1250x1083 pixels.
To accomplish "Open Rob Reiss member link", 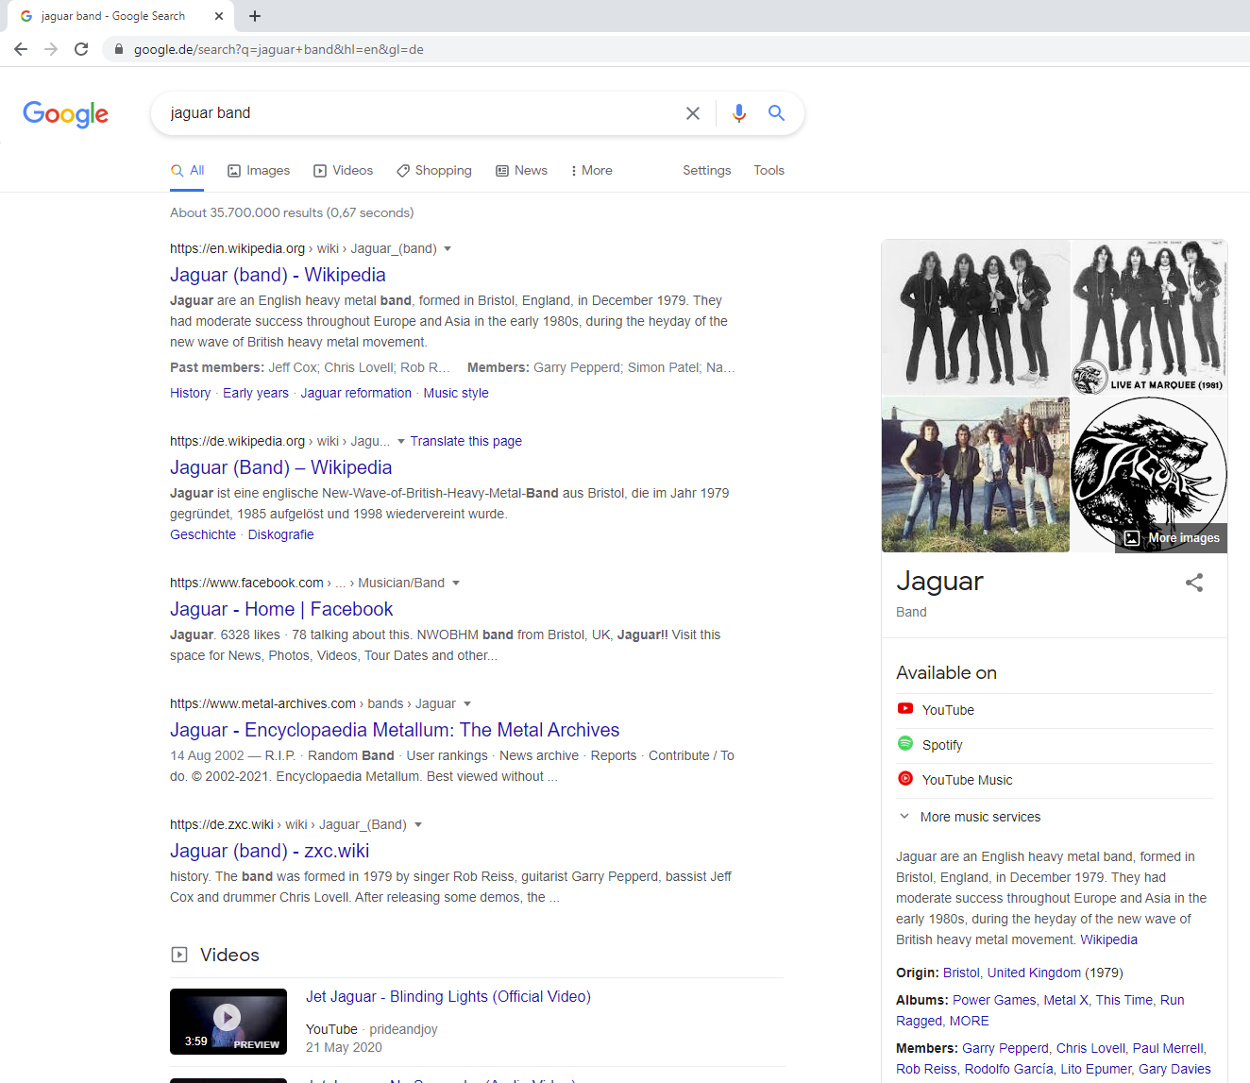I will point(926,1069).
